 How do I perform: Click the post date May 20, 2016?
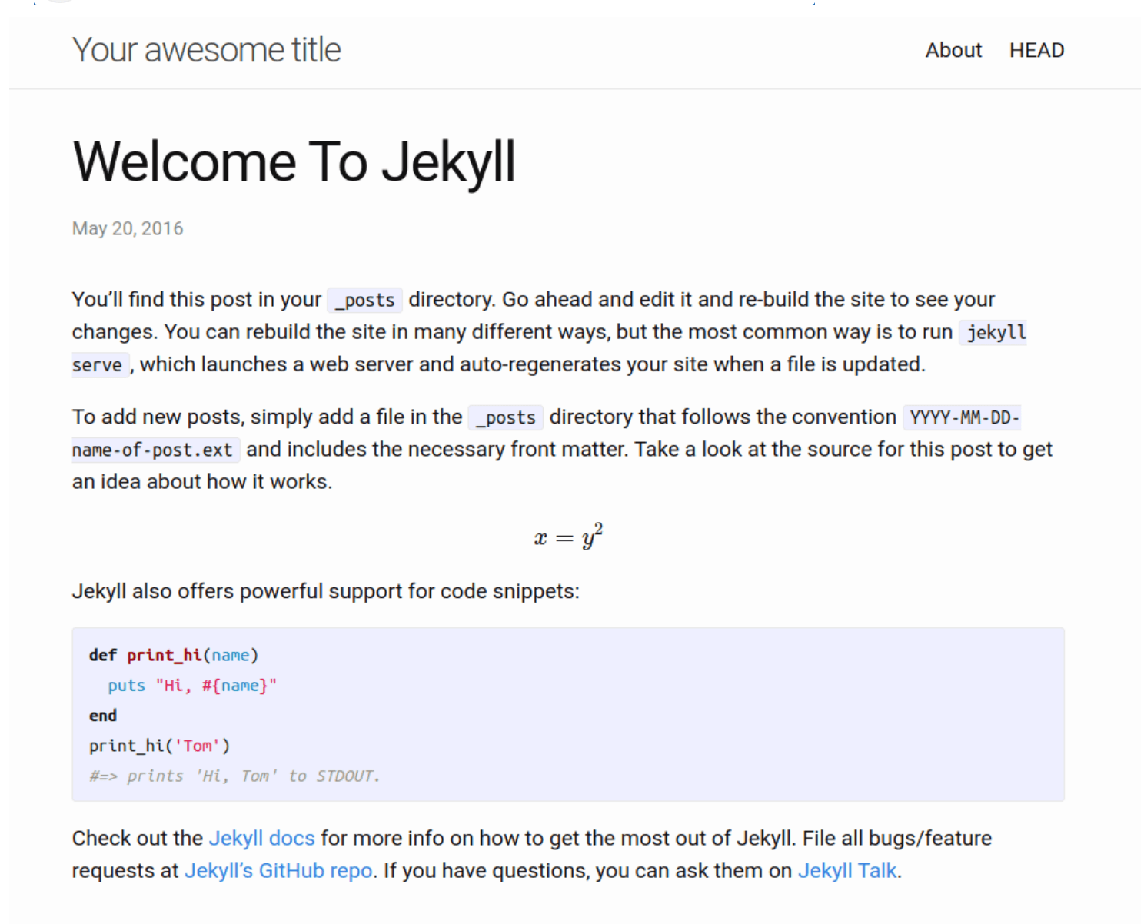point(128,229)
